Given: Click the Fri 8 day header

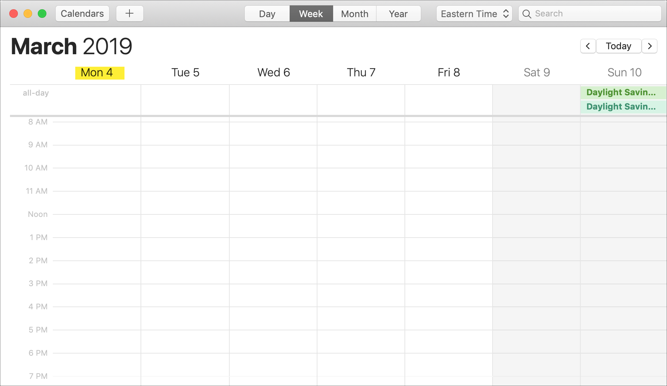Looking at the screenshot, I should [449, 72].
